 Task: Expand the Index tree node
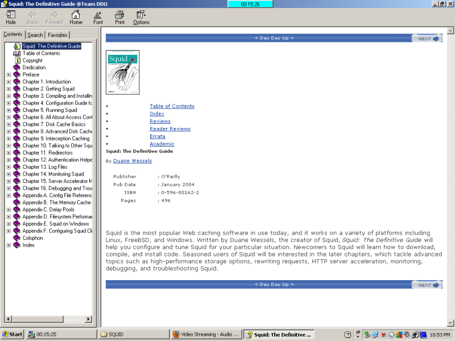9,245
